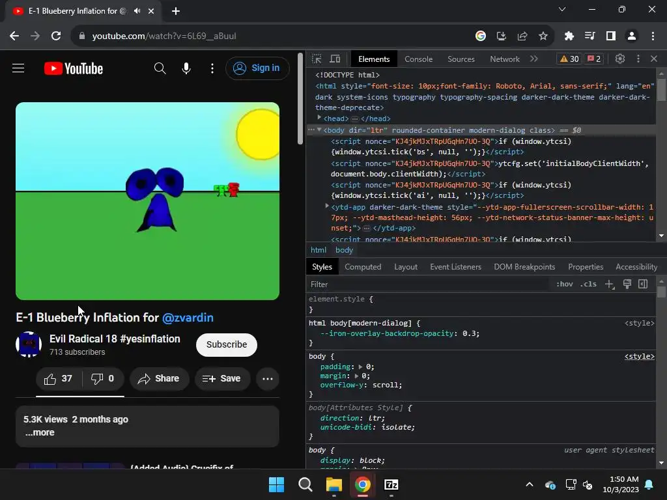
Task: Open the Event Listeners tab
Action: [x=455, y=266]
